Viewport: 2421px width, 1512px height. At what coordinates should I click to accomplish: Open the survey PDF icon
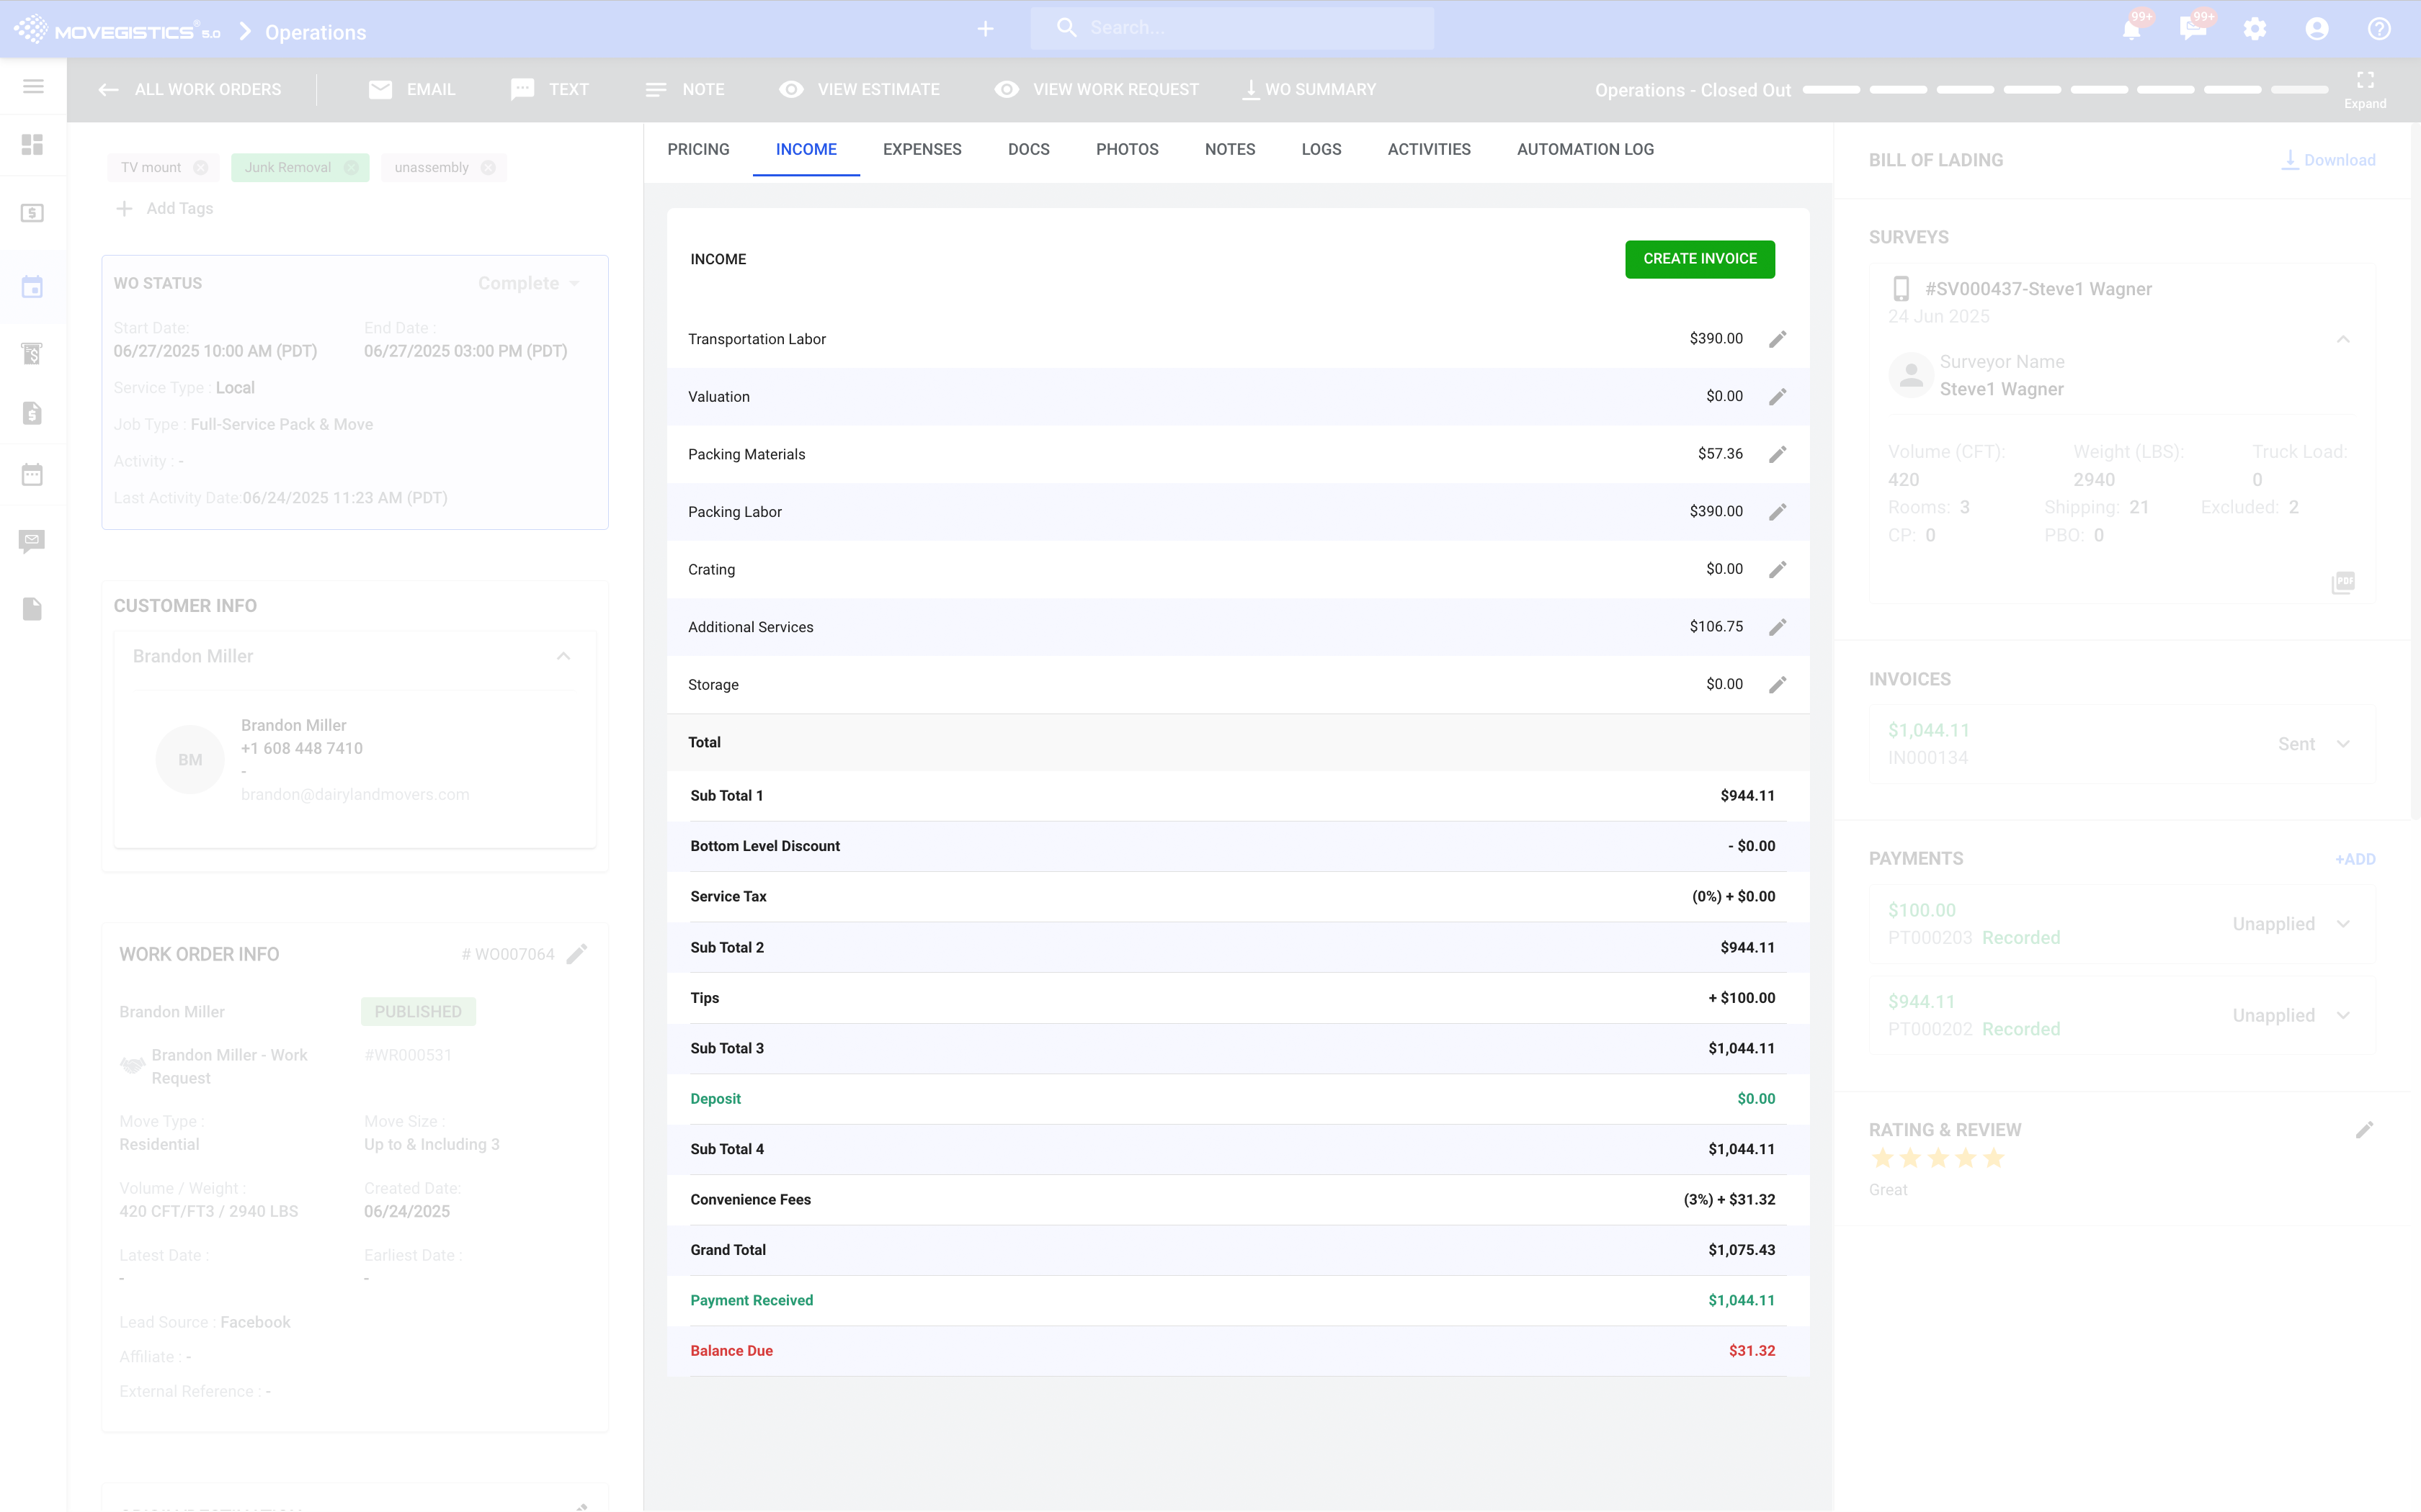(x=2343, y=582)
